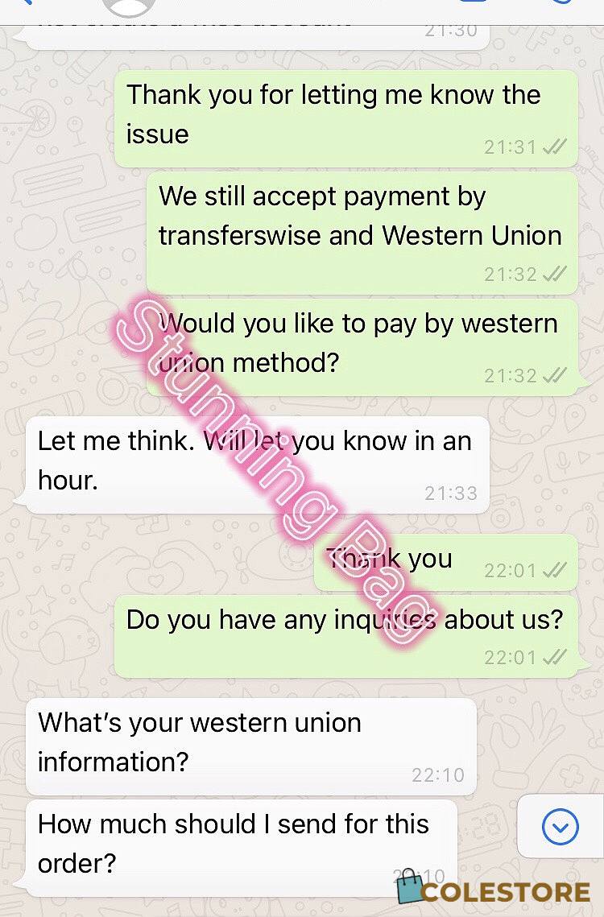
Task: Tap the COLESTORE watermark text
Action: (505, 892)
